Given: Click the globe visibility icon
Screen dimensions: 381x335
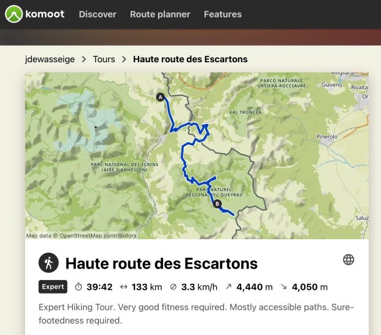Looking at the screenshot, I should (349, 259).
